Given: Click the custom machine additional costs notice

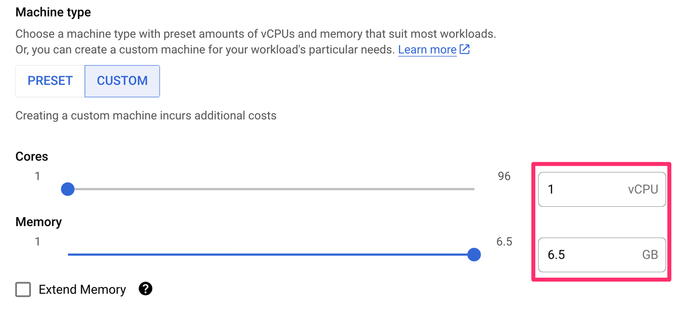Looking at the screenshot, I should [x=146, y=115].
